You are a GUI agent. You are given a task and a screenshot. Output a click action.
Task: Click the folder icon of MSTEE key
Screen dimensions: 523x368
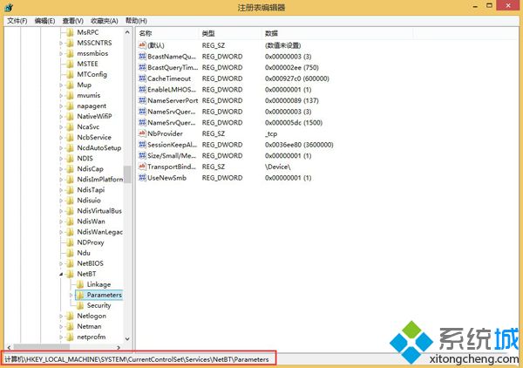[70, 64]
